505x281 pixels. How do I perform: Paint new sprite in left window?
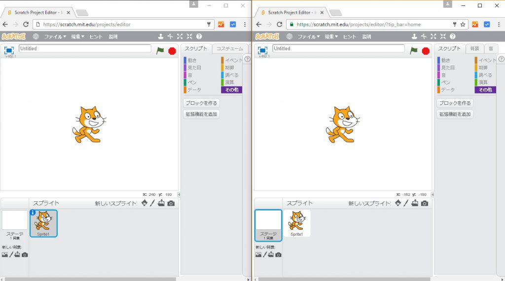click(x=152, y=203)
